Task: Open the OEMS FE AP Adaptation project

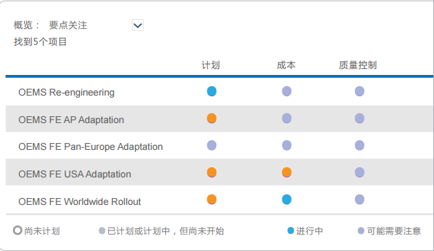Action: click(71, 120)
